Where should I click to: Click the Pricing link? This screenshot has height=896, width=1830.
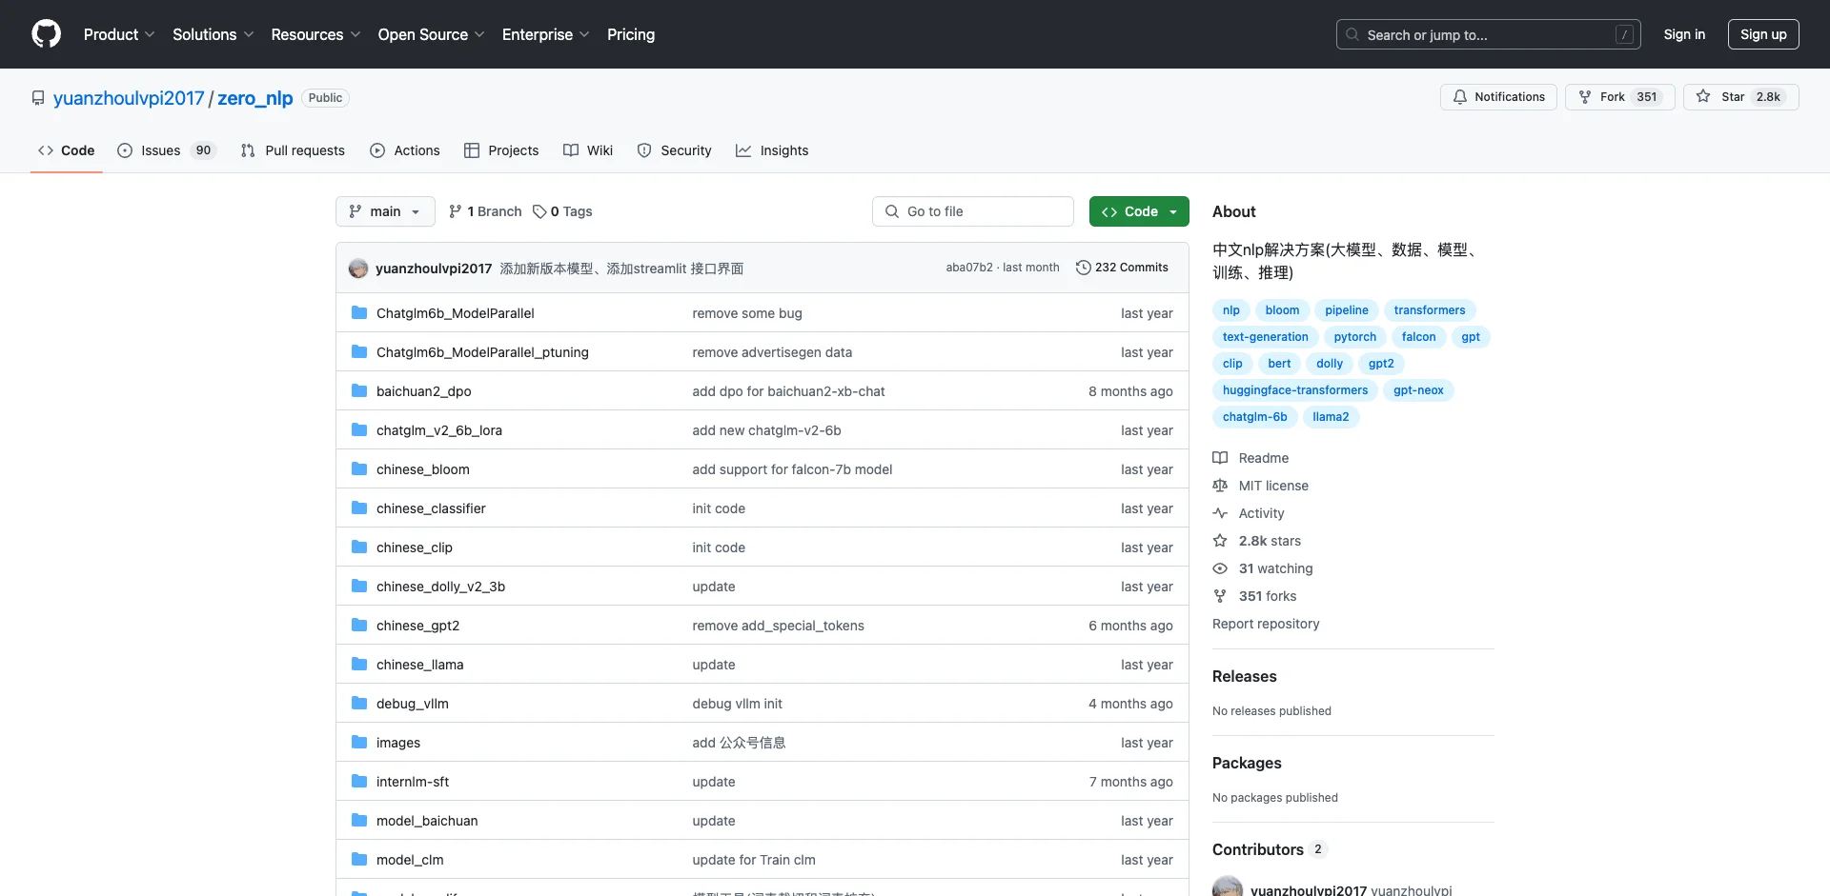click(631, 34)
